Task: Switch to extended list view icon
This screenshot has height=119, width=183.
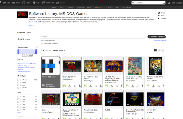Action: point(159,50)
